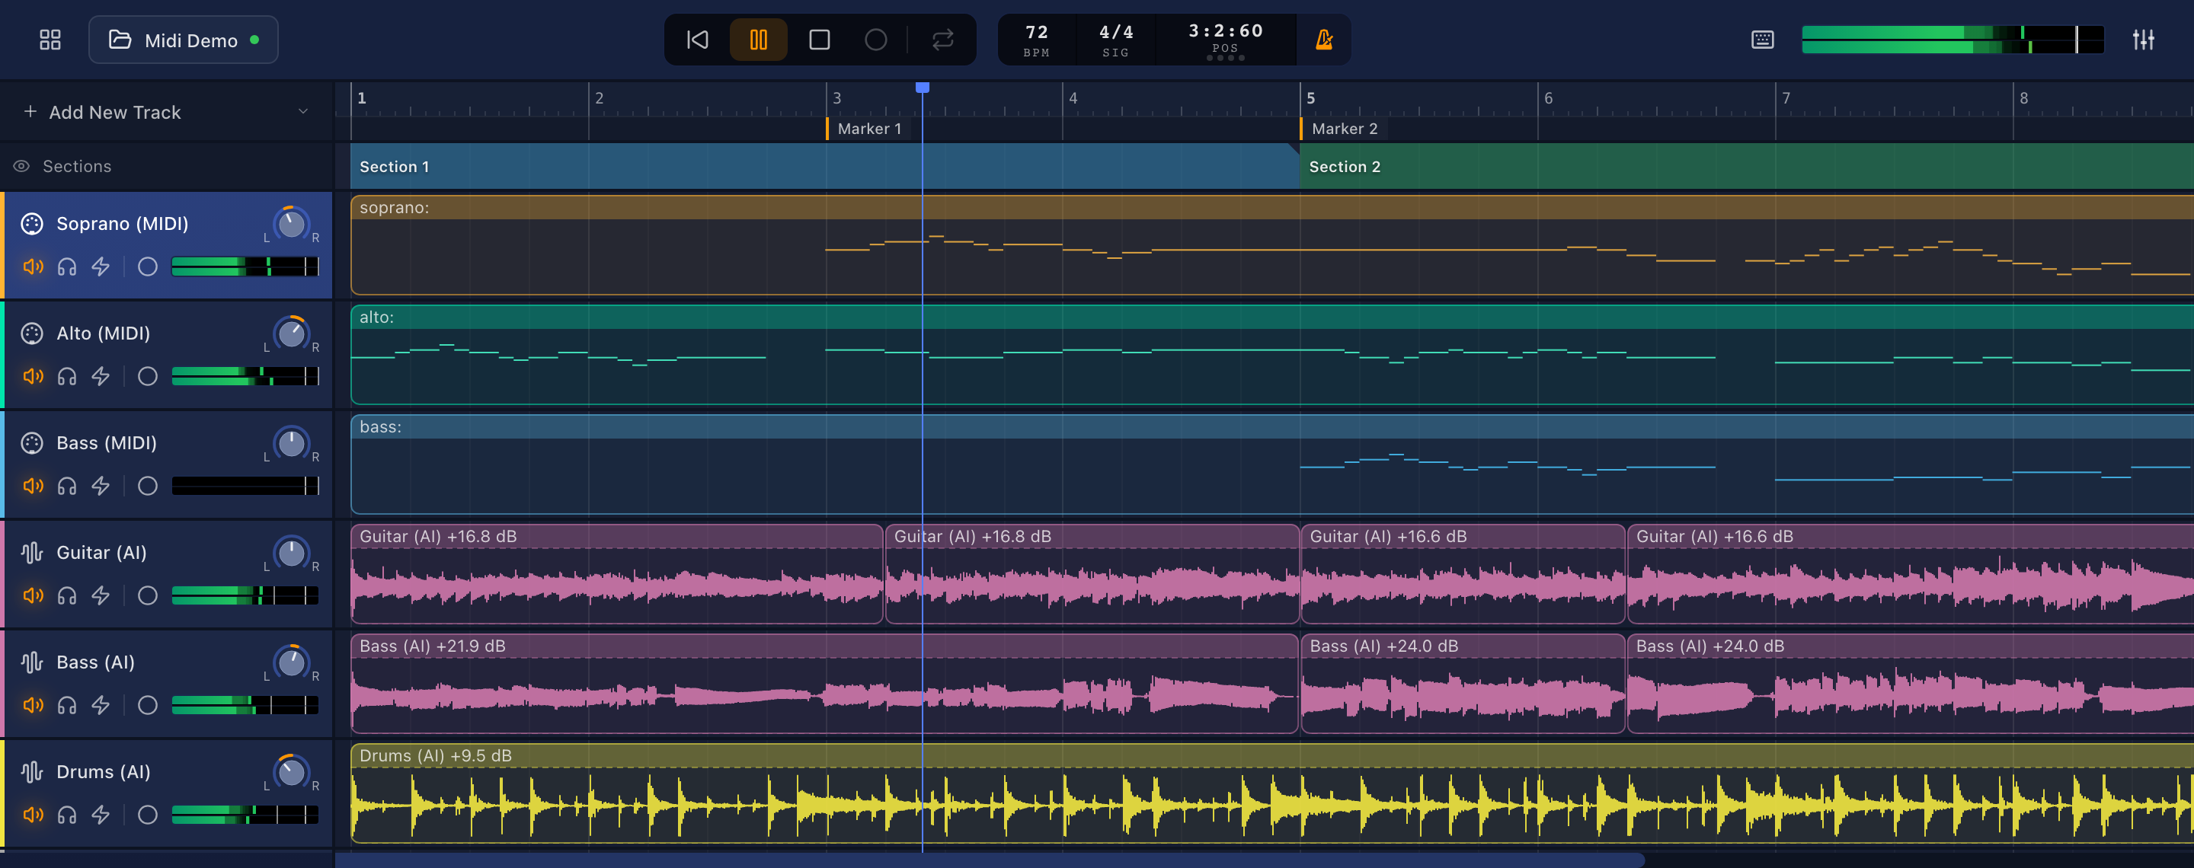2194x868 pixels.
Task: Mute the Bass (AI) track
Action: [34, 706]
